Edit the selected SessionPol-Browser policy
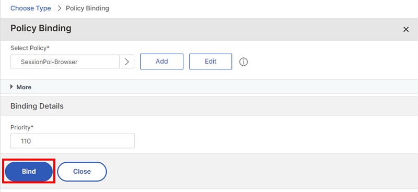Screen dimensions: 418x192 coord(211,62)
